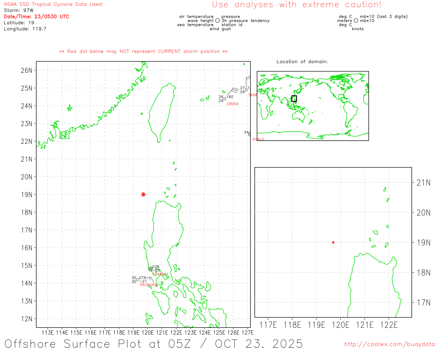The height and width of the screenshot is (348, 435).
Task: Click the 19N label on the left axis
Action: pos(27,195)
